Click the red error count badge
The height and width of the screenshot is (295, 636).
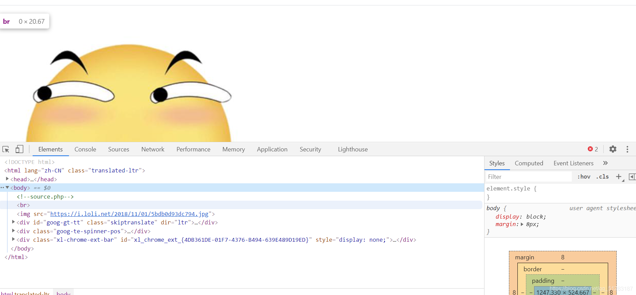pos(593,149)
